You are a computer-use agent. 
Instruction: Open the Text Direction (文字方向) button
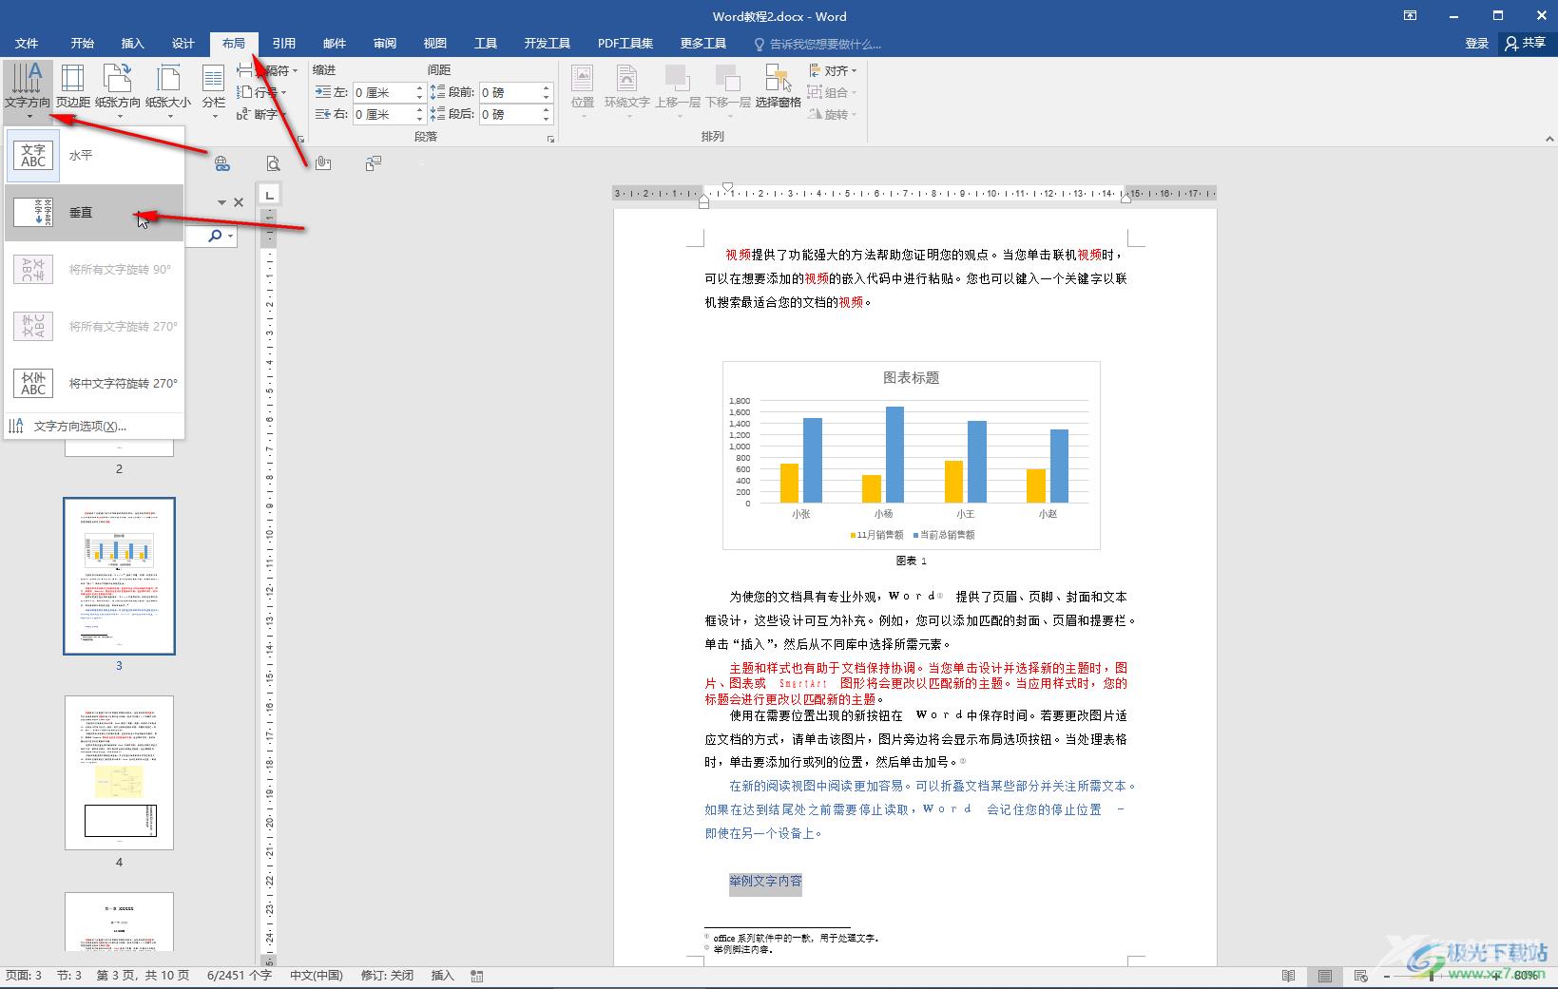click(x=28, y=91)
